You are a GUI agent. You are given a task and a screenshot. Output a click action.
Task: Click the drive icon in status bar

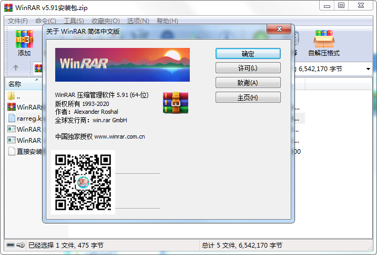coord(11,245)
